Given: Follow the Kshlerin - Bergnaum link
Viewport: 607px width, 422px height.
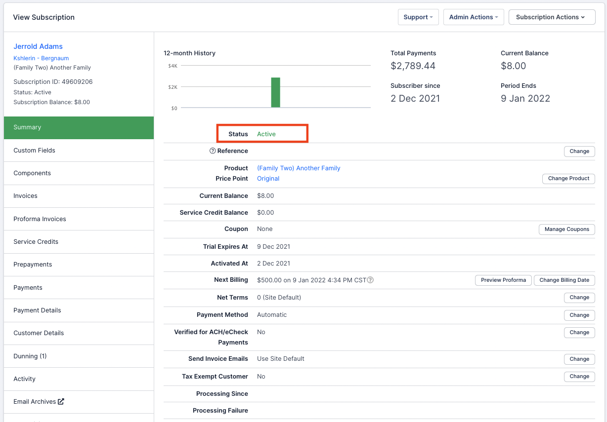Looking at the screenshot, I should [x=41, y=58].
